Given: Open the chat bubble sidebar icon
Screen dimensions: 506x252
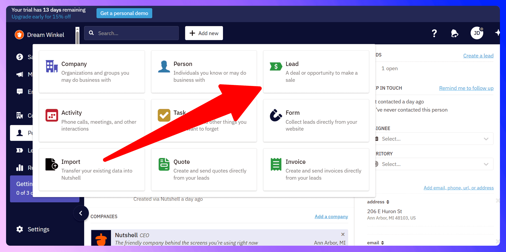Looking at the screenshot, I should point(20,92).
